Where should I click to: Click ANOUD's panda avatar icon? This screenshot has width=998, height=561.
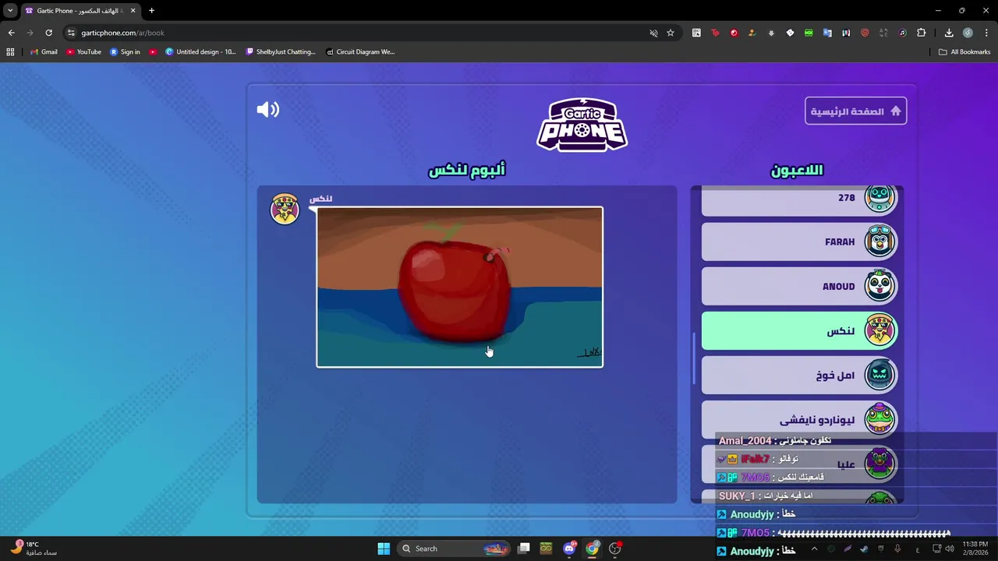coord(879,286)
